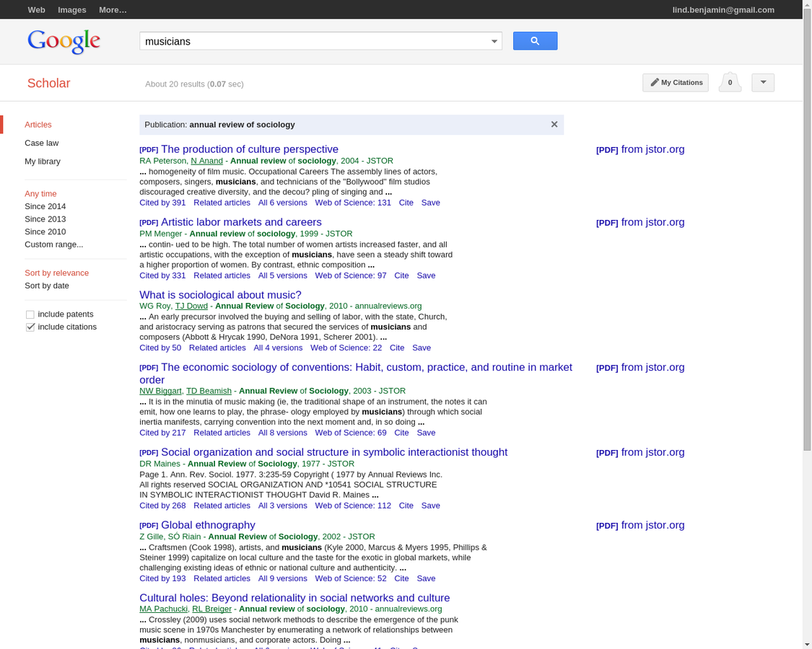Open Web of Science: 131
Viewport: 812px width, 649px height.
point(353,203)
